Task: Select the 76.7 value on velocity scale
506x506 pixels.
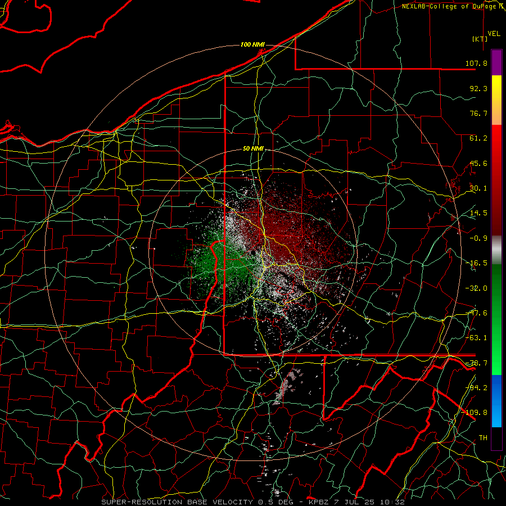Action: click(478, 113)
